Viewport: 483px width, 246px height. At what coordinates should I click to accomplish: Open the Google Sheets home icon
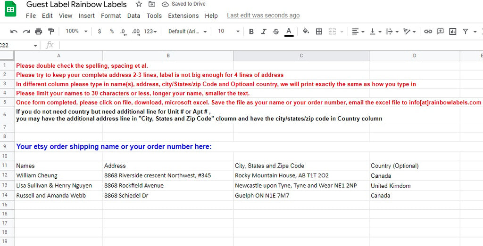[10, 9]
